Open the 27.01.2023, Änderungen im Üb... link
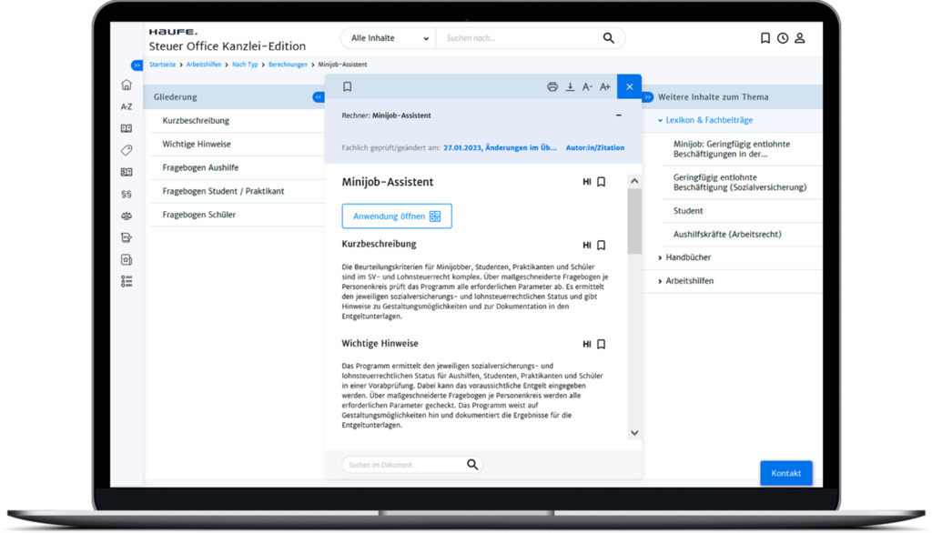 click(500, 147)
